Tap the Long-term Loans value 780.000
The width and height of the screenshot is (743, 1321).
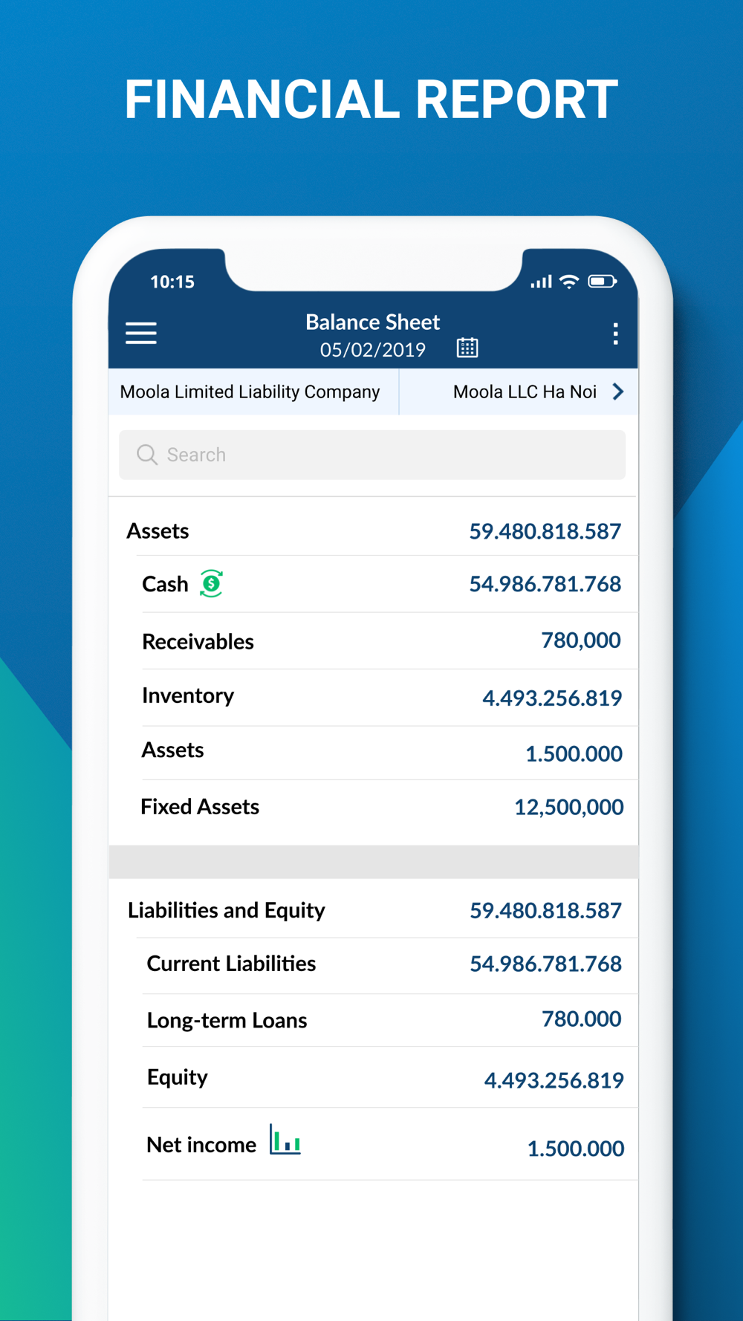[582, 1019]
